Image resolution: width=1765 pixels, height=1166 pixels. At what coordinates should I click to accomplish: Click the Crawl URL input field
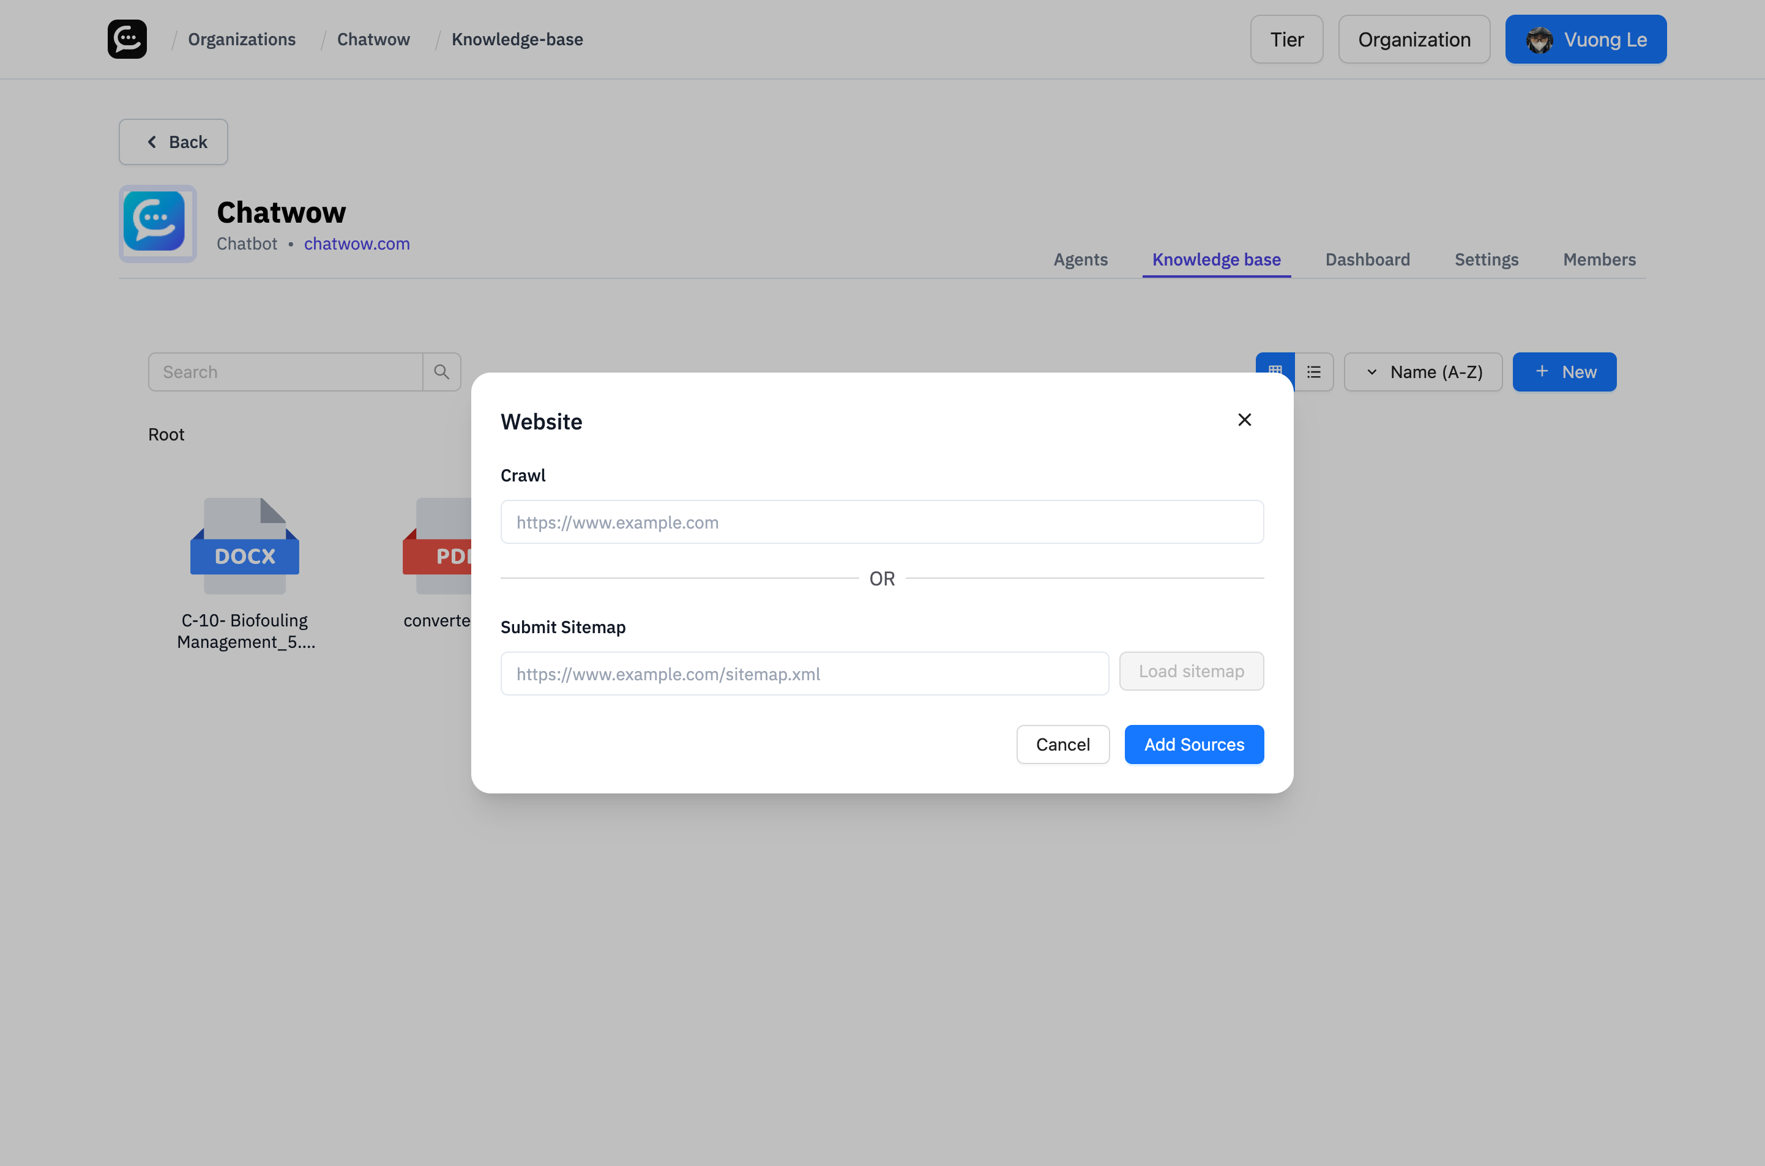point(881,521)
